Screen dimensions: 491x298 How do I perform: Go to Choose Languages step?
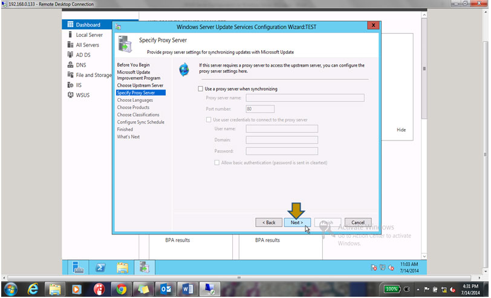click(135, 100)
